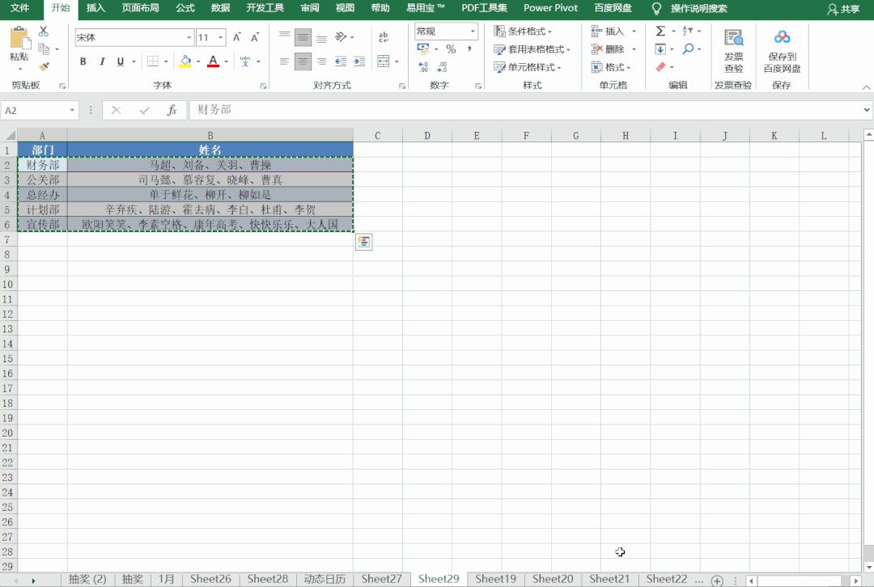Image resolution: width=874 pixels, height=587 pixels.
Task: Open the Sheet19 worksheet tab
Action: pos(495,579)
